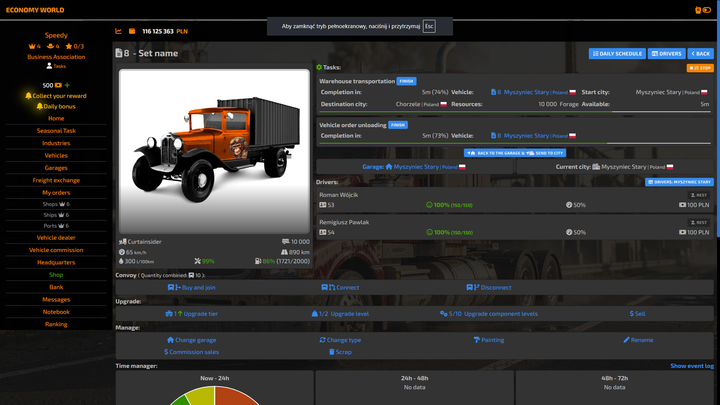Click the ID card icon by 53
The height and width of the screenshot is (405, 720).
[323, 205]
